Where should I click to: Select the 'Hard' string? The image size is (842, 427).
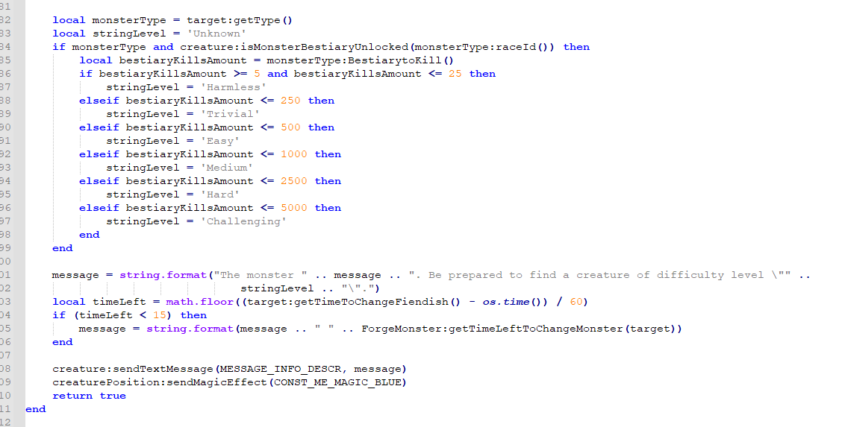click(220, 194)
